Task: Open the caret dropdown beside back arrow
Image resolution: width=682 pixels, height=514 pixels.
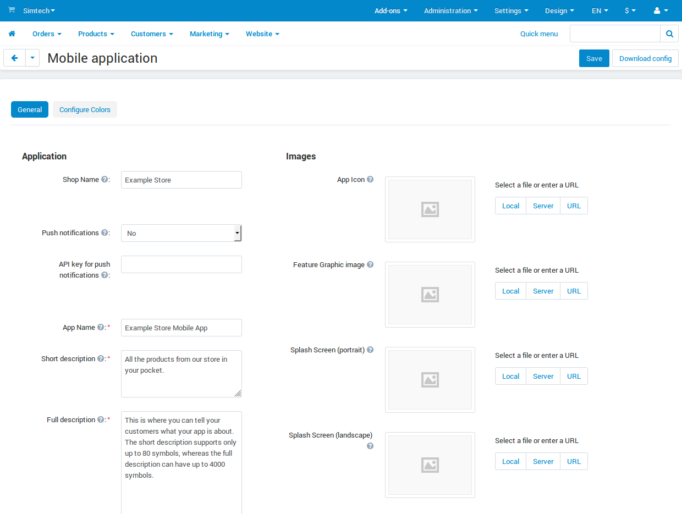Action: point(32,58)
